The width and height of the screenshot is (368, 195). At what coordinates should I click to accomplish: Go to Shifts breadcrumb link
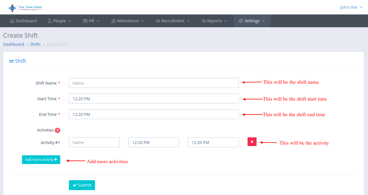pos(35,44)
